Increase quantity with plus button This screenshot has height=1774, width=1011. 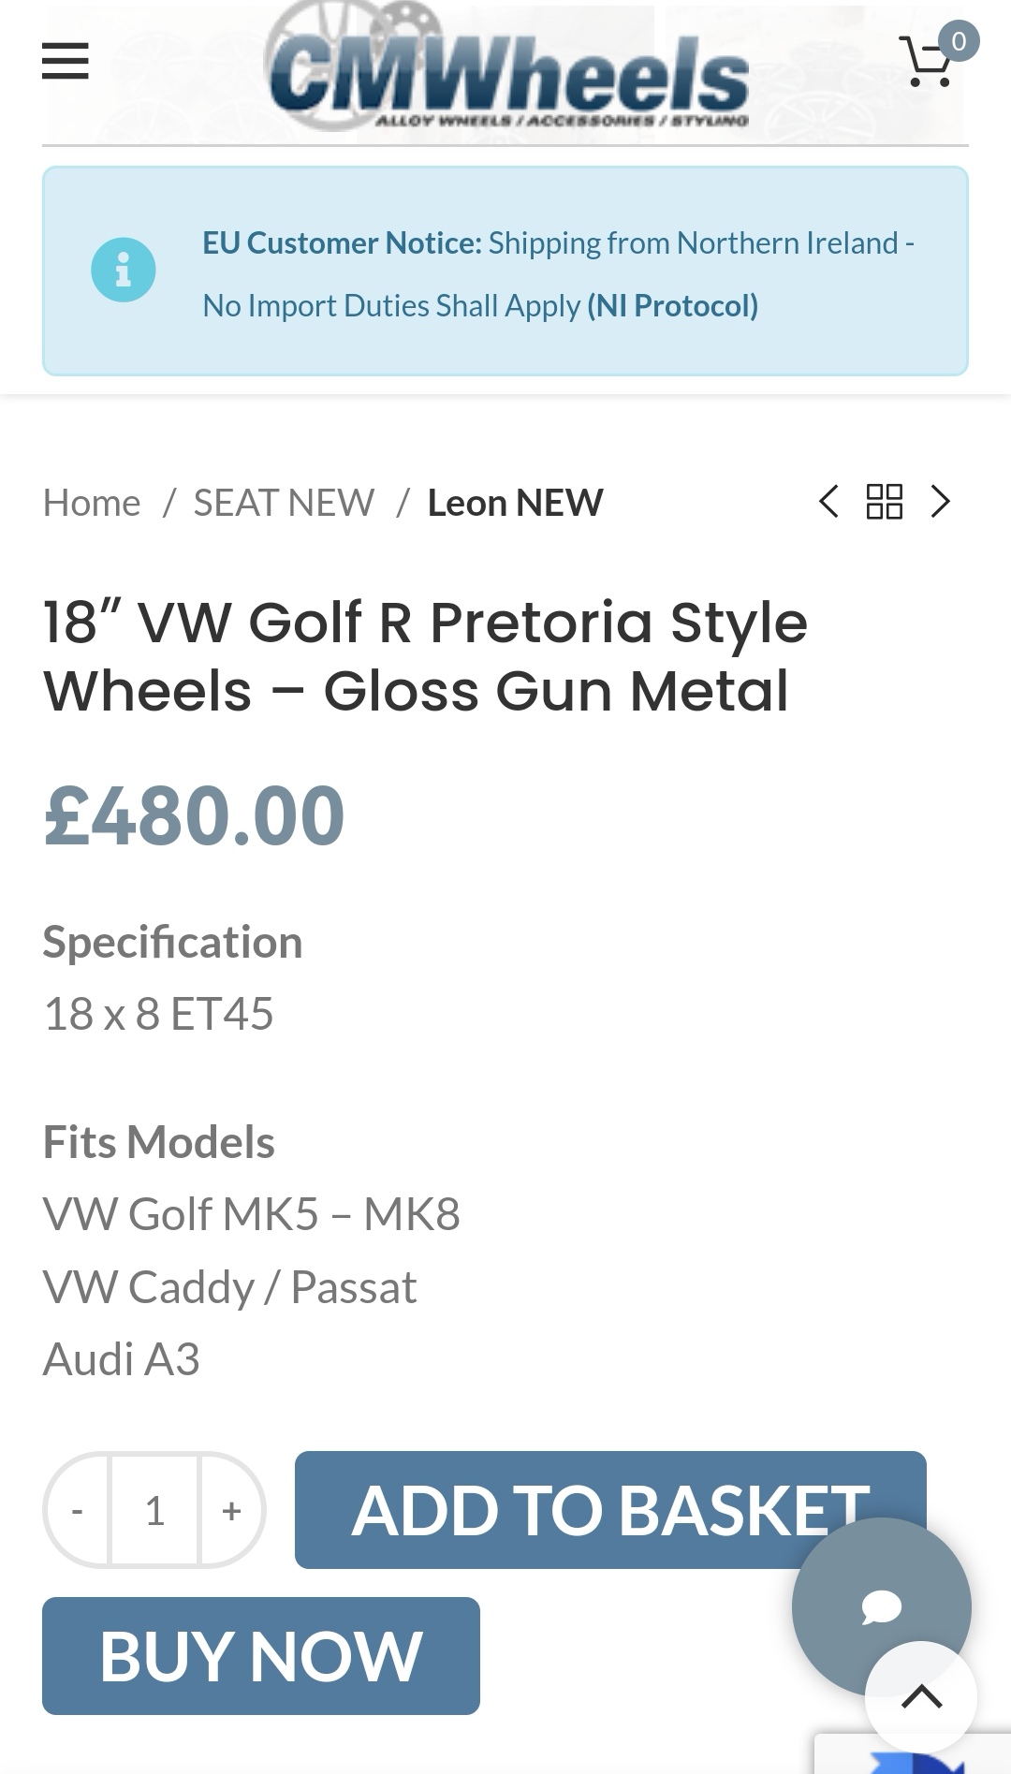click(232, 1510)
